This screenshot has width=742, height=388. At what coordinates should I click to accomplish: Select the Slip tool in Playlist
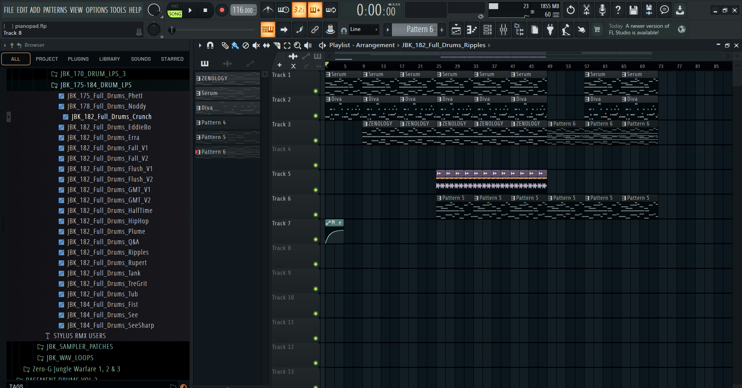266,46
